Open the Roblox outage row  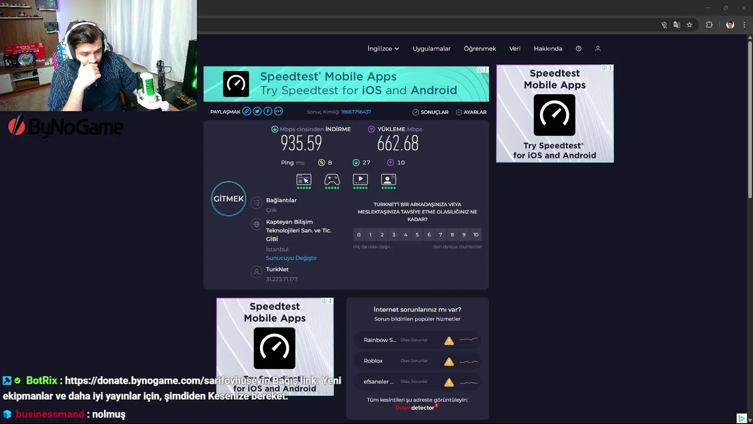pos(418,361)
